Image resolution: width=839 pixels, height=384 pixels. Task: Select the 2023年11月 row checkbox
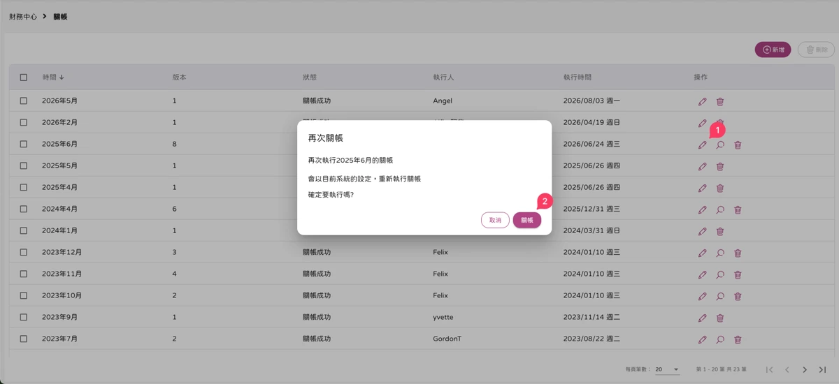click(x=24, y=274)
